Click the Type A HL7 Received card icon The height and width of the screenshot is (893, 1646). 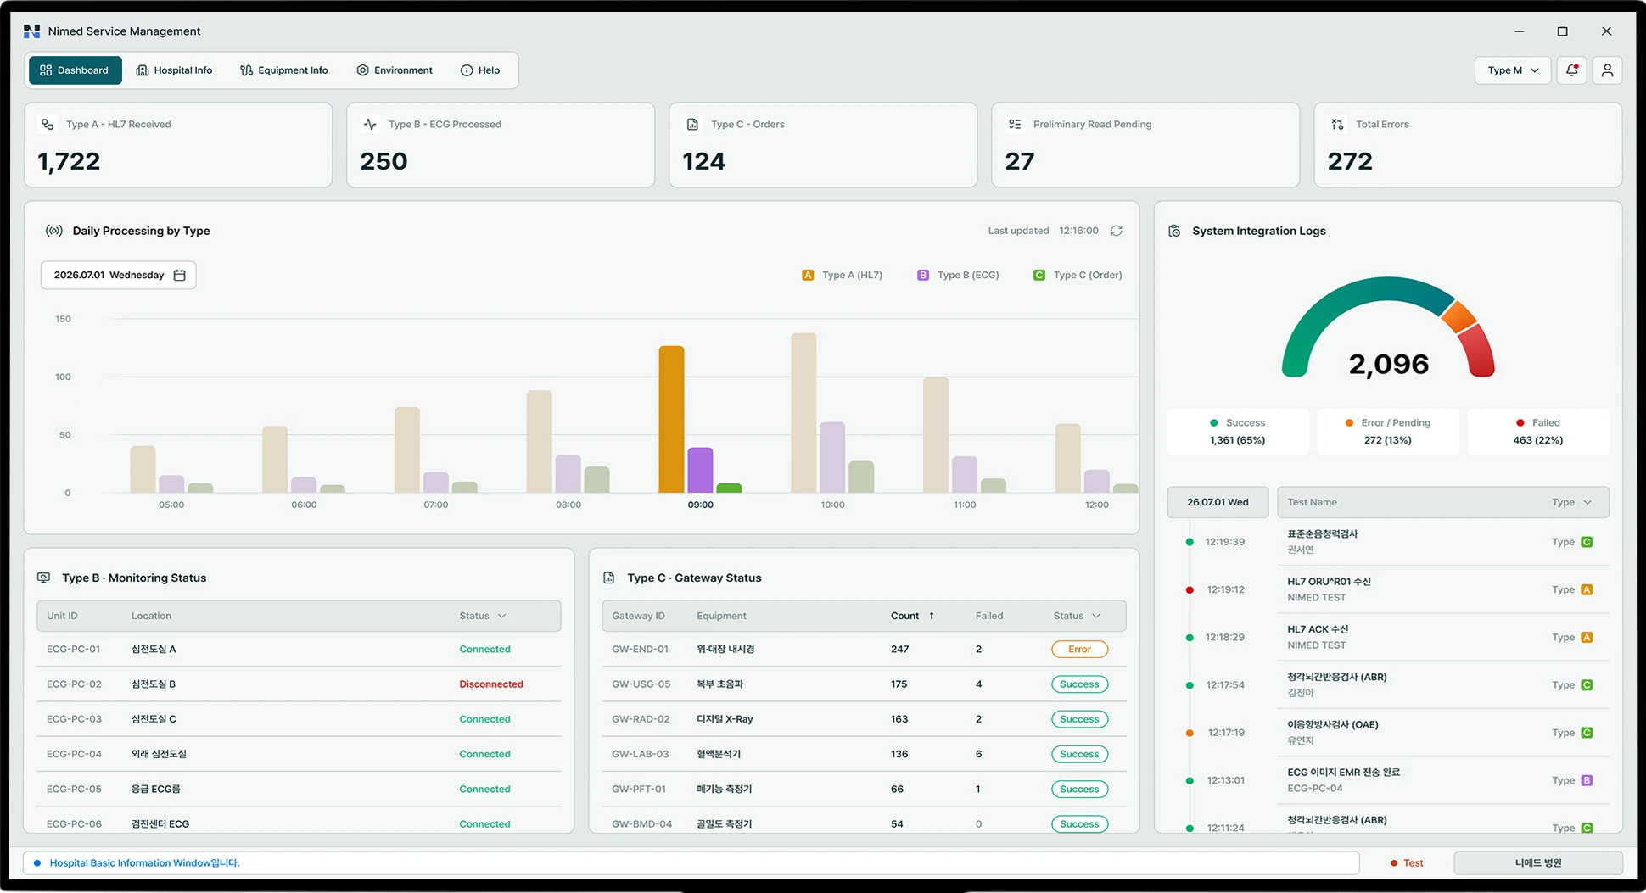pos(48,124)
